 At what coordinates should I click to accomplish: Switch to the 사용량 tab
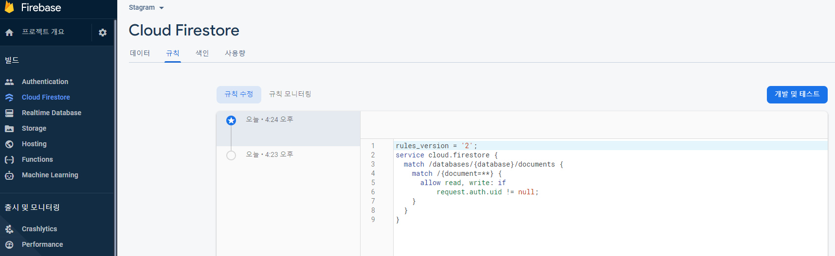235,53
